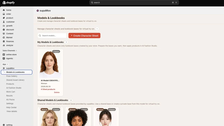
Task: Focus the Search models field
Action: (52, 36)
